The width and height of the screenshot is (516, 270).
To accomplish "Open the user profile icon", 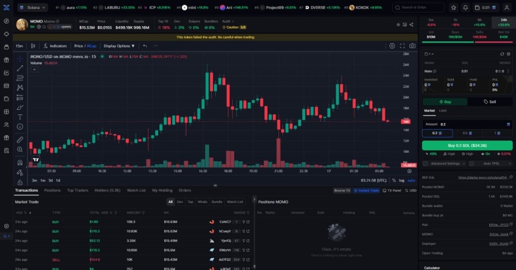I will click(x=507, y=7).
